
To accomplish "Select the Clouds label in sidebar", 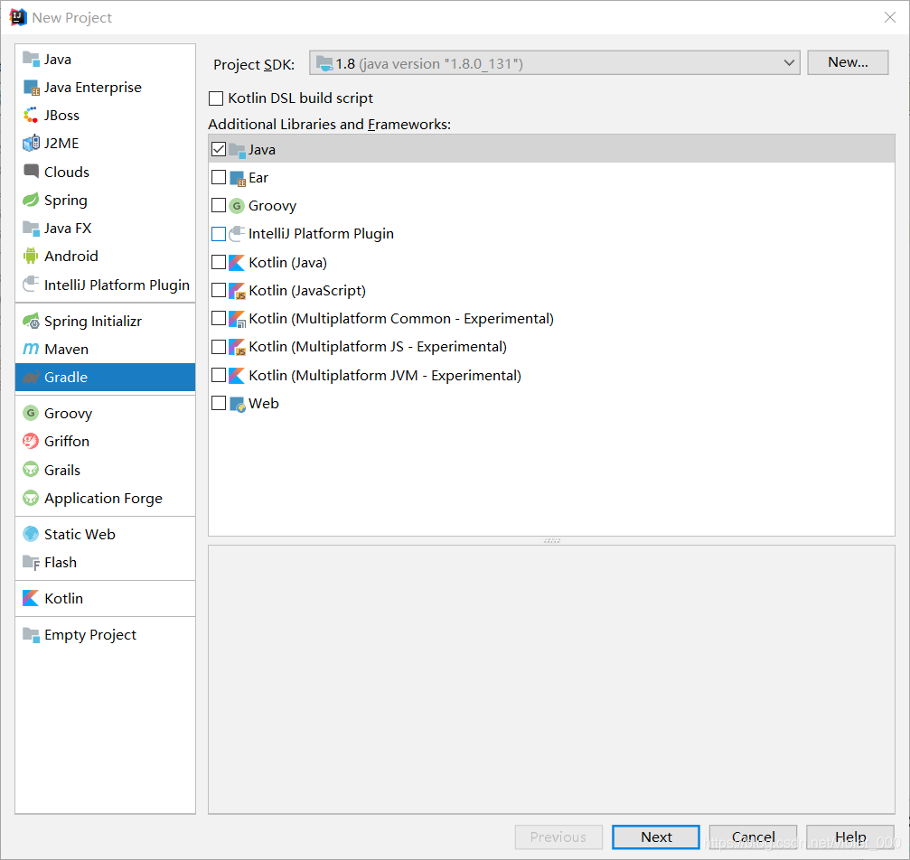I will pos(67,173).
